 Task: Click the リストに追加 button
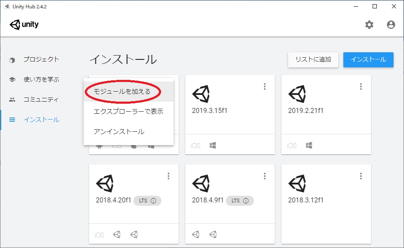click(x=313, y=59)
